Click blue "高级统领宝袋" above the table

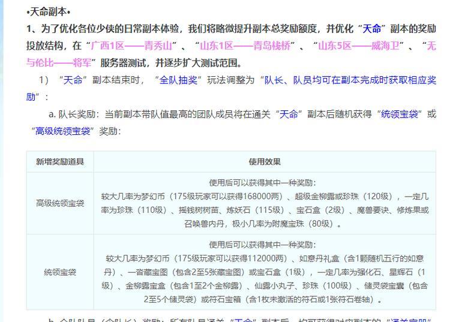[62, 131]
